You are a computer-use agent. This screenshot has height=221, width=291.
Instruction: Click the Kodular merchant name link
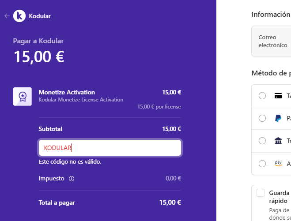pos(40,16)
